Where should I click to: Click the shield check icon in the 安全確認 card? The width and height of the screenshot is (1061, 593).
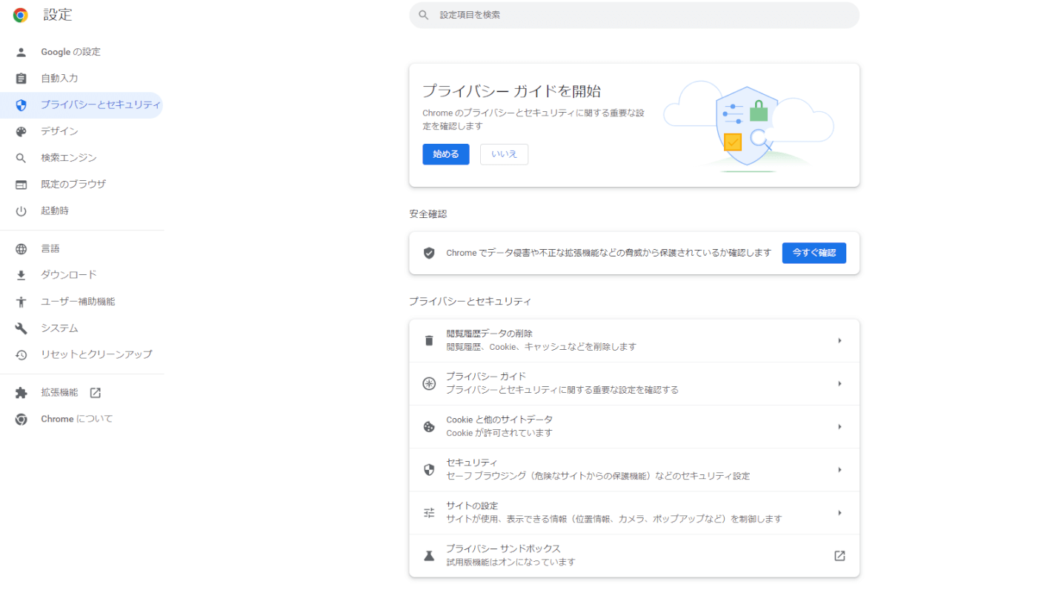tap(429, 253)
